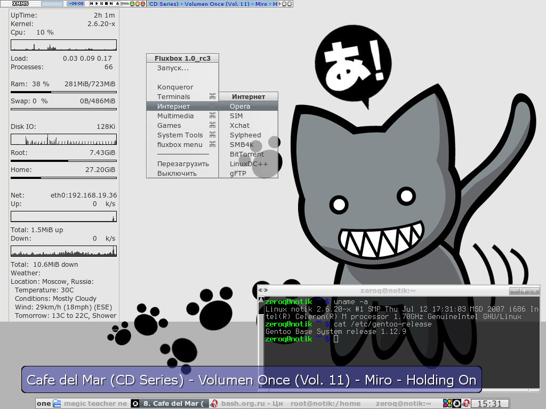Launch Sylpheed mail client

(x=248, y=135)
